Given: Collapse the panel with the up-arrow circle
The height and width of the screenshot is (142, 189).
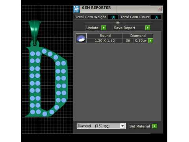Looking at the screenshot, I should click(118, 22).
